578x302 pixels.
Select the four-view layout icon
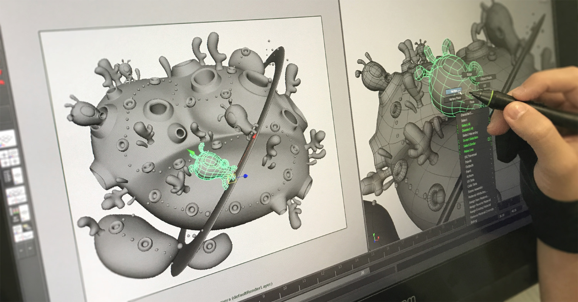tap(10, 158)
